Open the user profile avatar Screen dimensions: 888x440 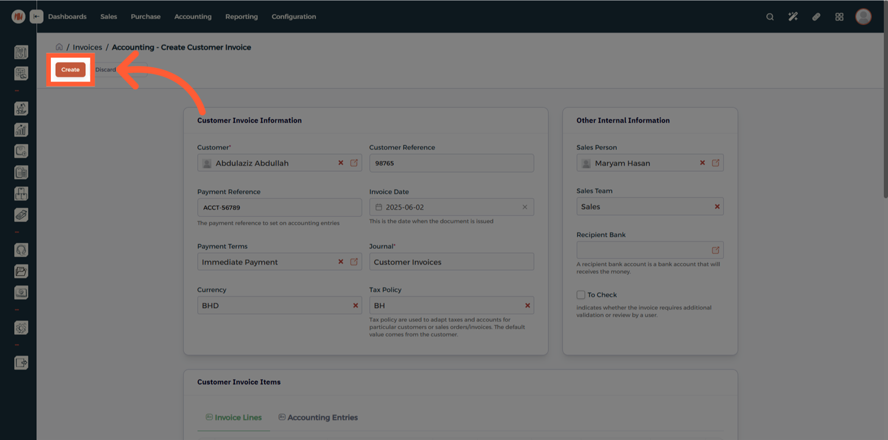tap(863, 17)
